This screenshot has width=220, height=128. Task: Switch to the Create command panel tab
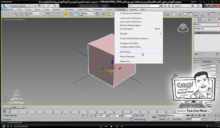click(195, 20)
